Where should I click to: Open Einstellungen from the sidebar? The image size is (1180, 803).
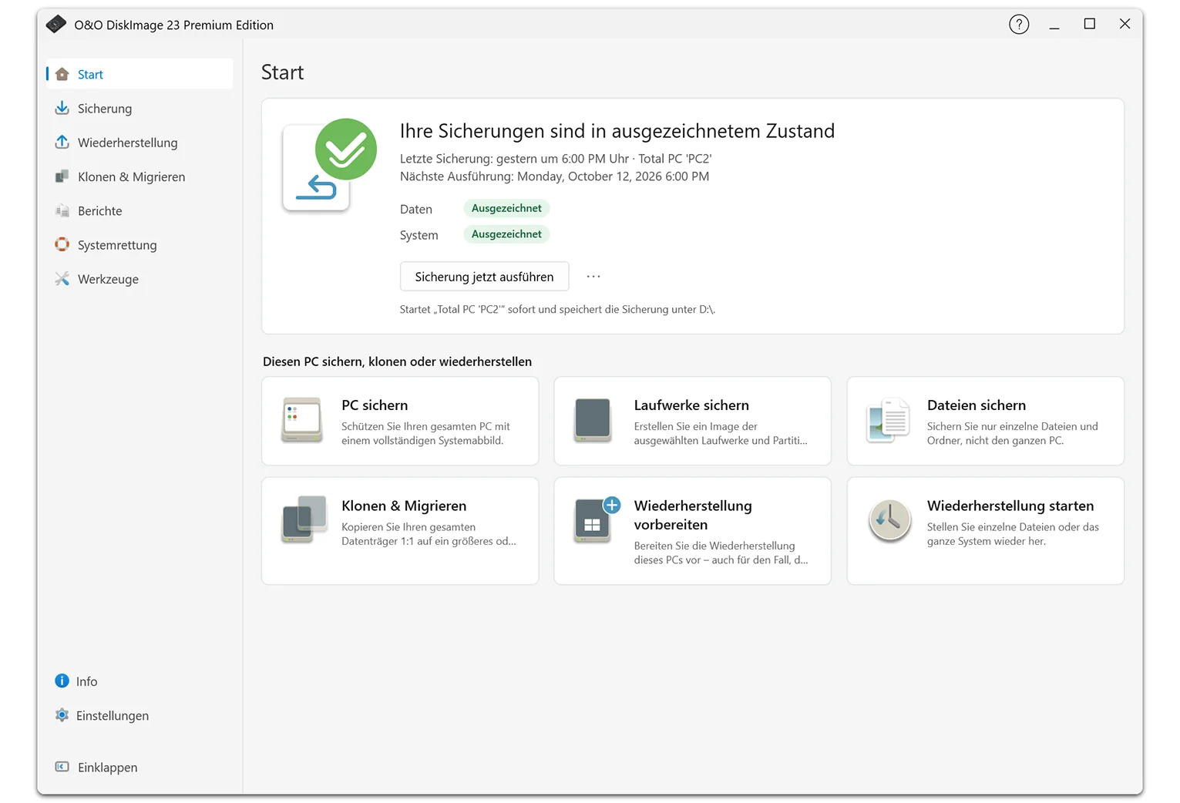(140, 715)
